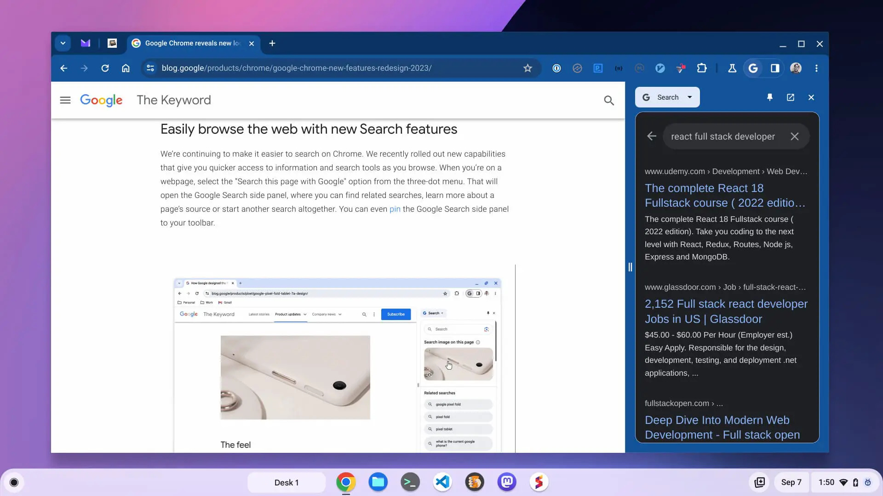This screenshot has height=496, width=883.
Task: Open the red S app on shelf
Action: click(539, 482)
